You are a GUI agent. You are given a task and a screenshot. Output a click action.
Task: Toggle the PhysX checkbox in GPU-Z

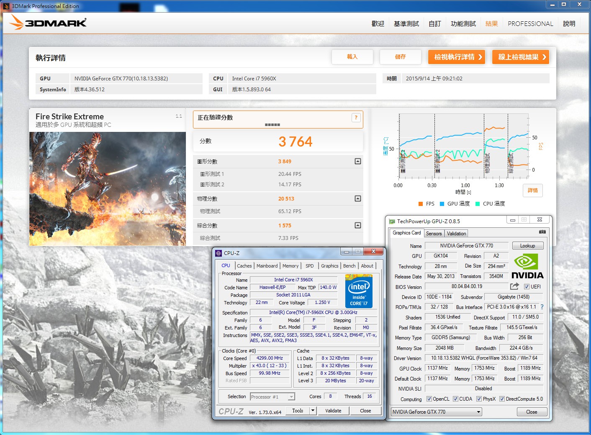click(x=479, y=399)
